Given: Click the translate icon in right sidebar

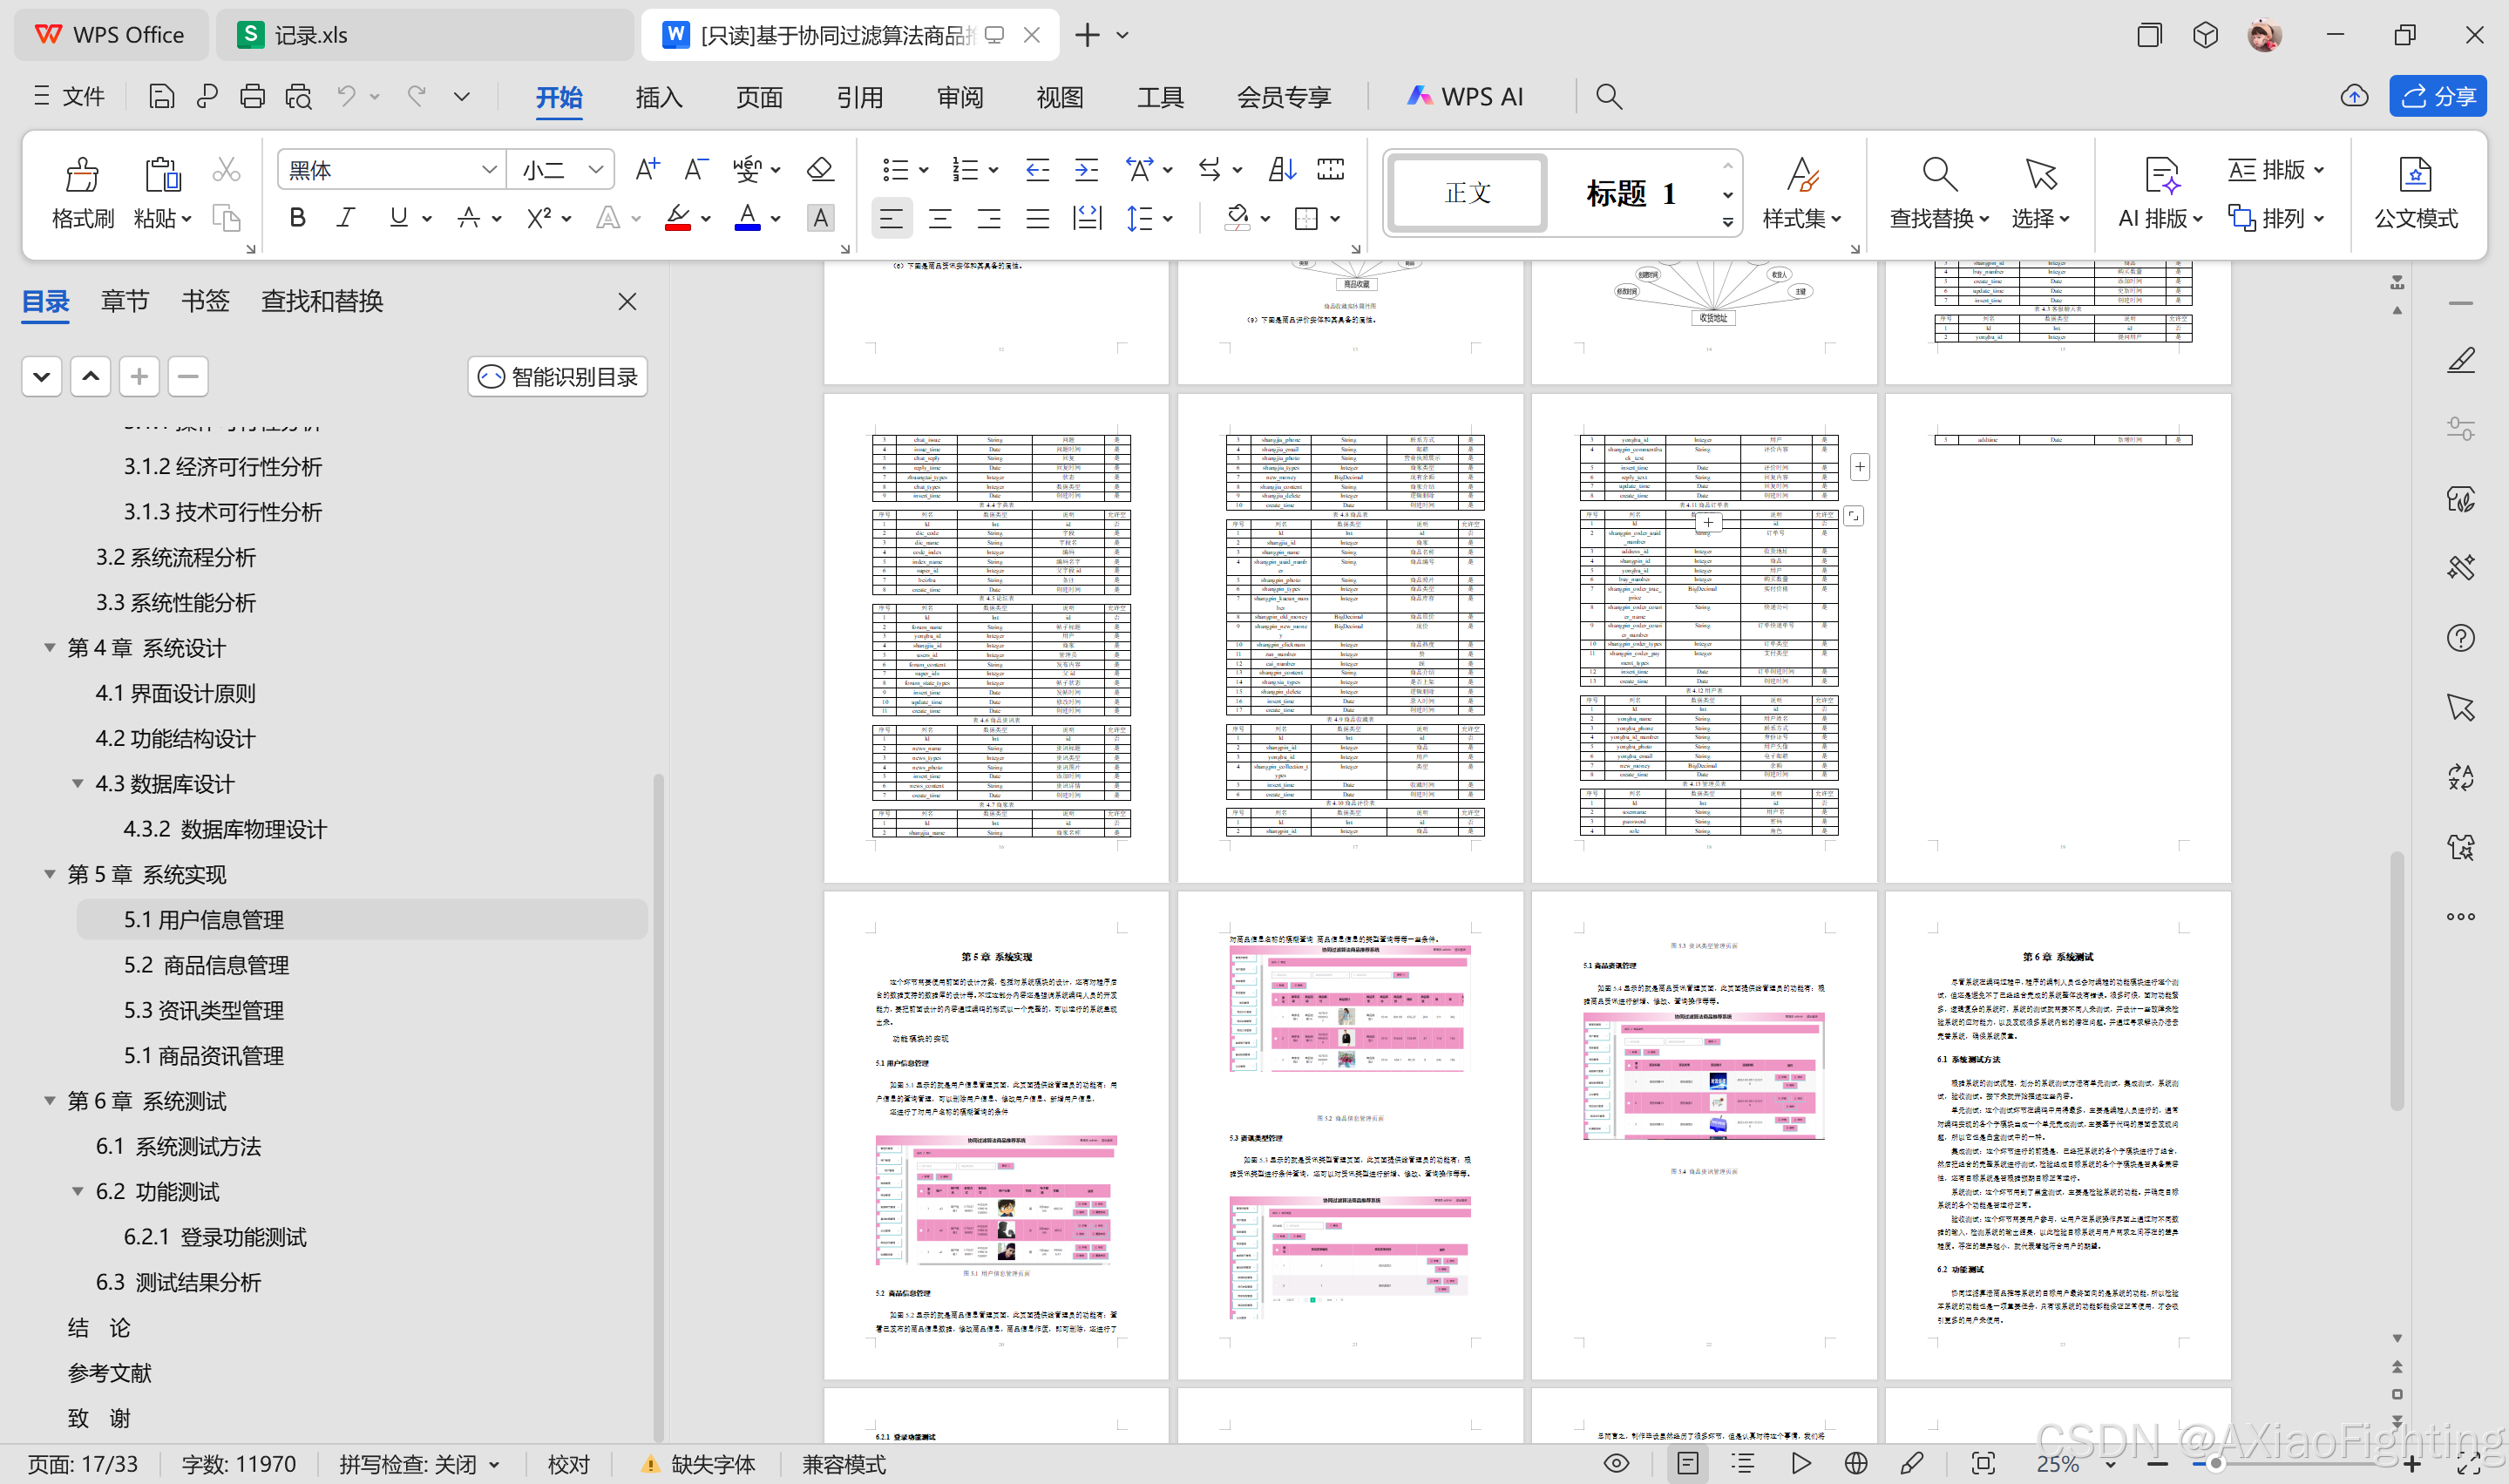Looking at the screenshot, I should (x=2460, y=777).
